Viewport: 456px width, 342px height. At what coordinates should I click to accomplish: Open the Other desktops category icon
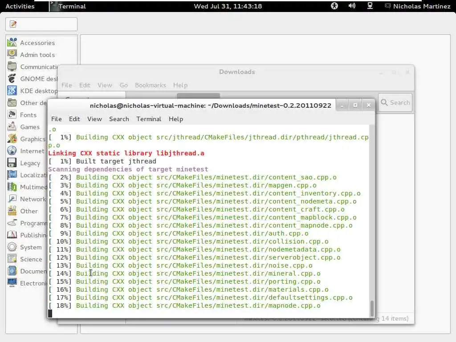point(12,103)
